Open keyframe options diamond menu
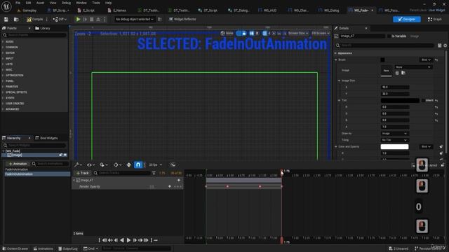Viewport: 449px width, 252px height. [117, 165]
